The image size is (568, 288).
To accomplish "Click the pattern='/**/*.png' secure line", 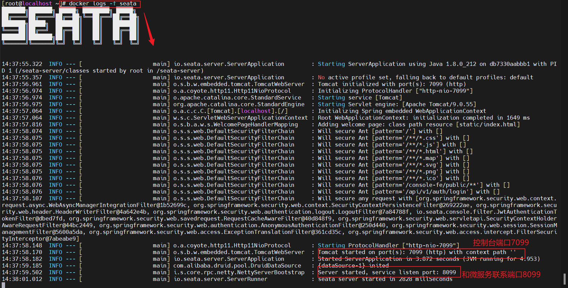I will [x=394, y=171].
